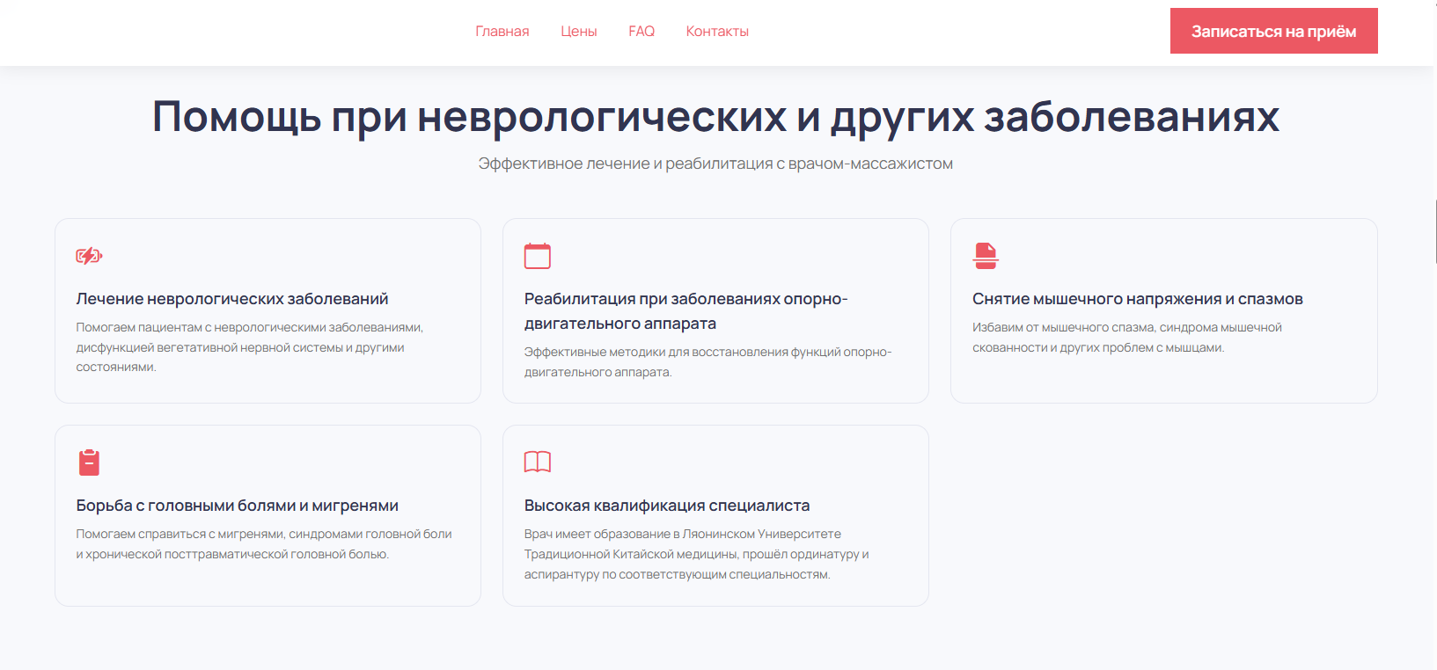Click the clipboard icon above Борьба с головными болями

[89, 462]
